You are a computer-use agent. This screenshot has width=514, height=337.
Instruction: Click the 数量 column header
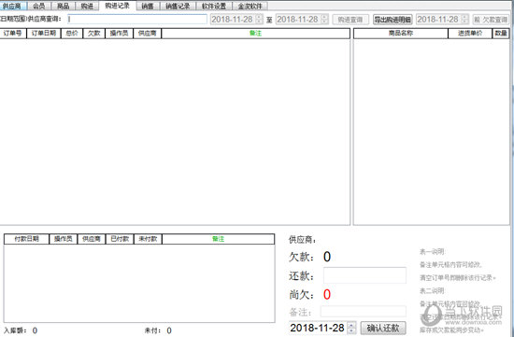click(501, 34)
